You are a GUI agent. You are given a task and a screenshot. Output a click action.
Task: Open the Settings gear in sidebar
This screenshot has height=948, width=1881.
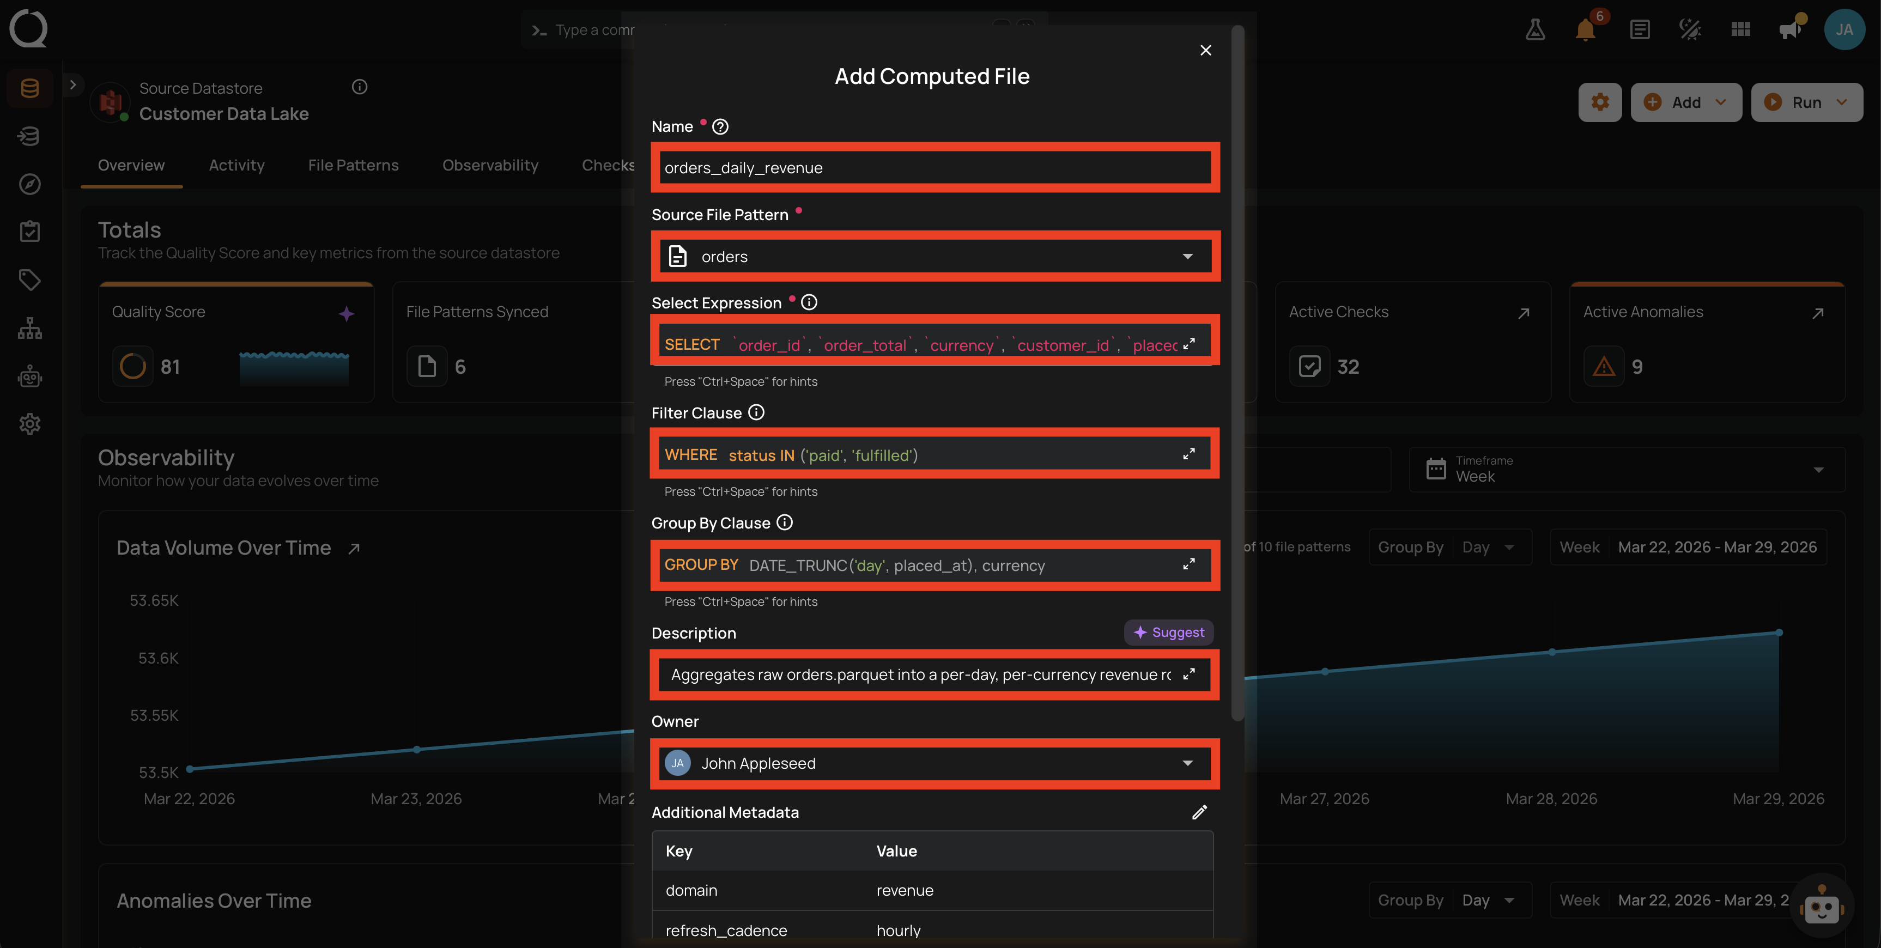click(30, 424)
